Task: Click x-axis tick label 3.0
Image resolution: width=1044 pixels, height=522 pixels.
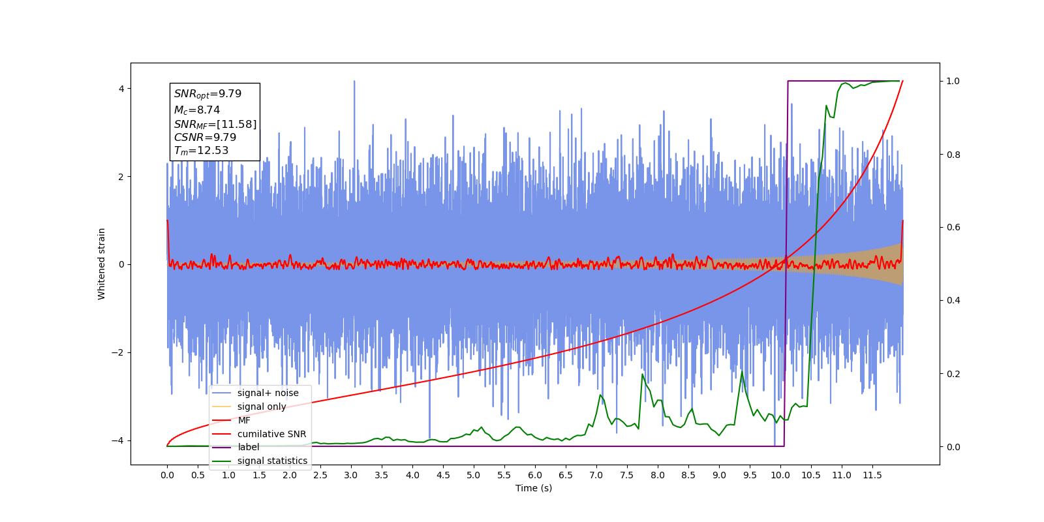Action: (x=351, y=475)
